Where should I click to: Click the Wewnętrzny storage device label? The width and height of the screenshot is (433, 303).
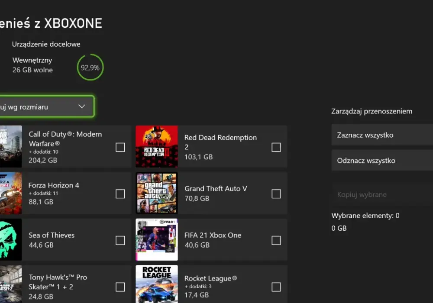pyautogui.click(x=32, y=60)
